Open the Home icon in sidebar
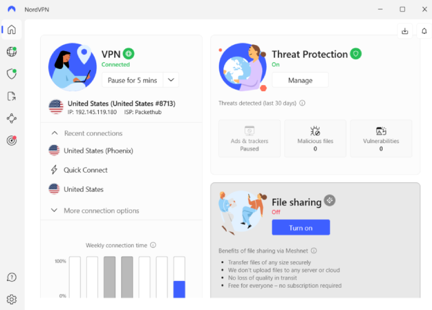Screen dimensions: 432x310 (12, 30)
